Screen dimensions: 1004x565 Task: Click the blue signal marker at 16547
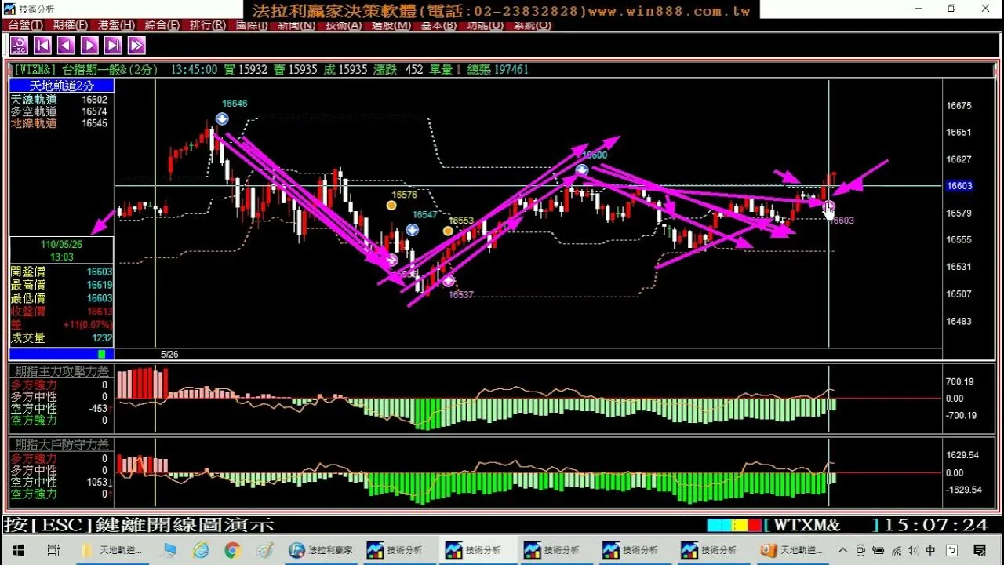[x=412, y=230]
